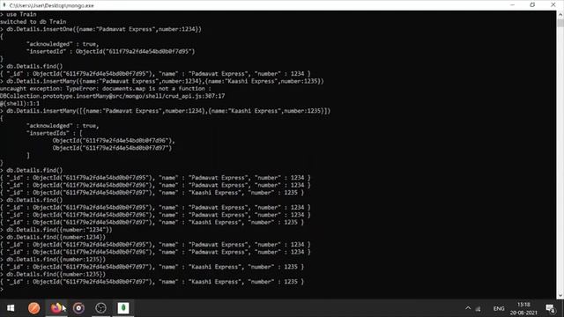The width and height of the screenshot is (564, 317).
Task: Focus the MongoDB shell taskbar icon
Action: (123, 308)
